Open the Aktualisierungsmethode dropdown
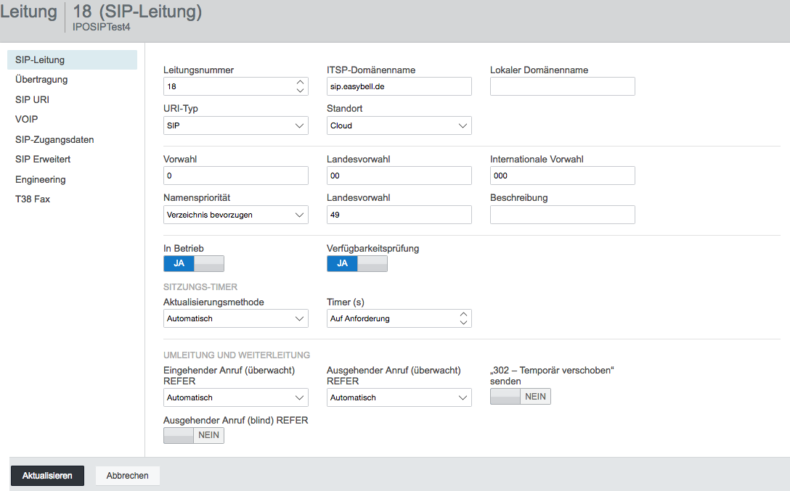The width and height of the screenshot is (790, 491). click(236, 318)
